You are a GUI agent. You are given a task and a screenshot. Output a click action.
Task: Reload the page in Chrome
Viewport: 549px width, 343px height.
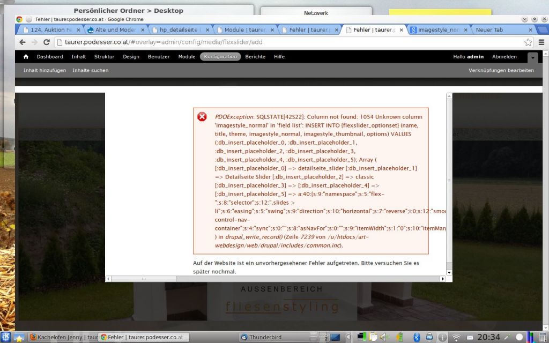[47, 42]
